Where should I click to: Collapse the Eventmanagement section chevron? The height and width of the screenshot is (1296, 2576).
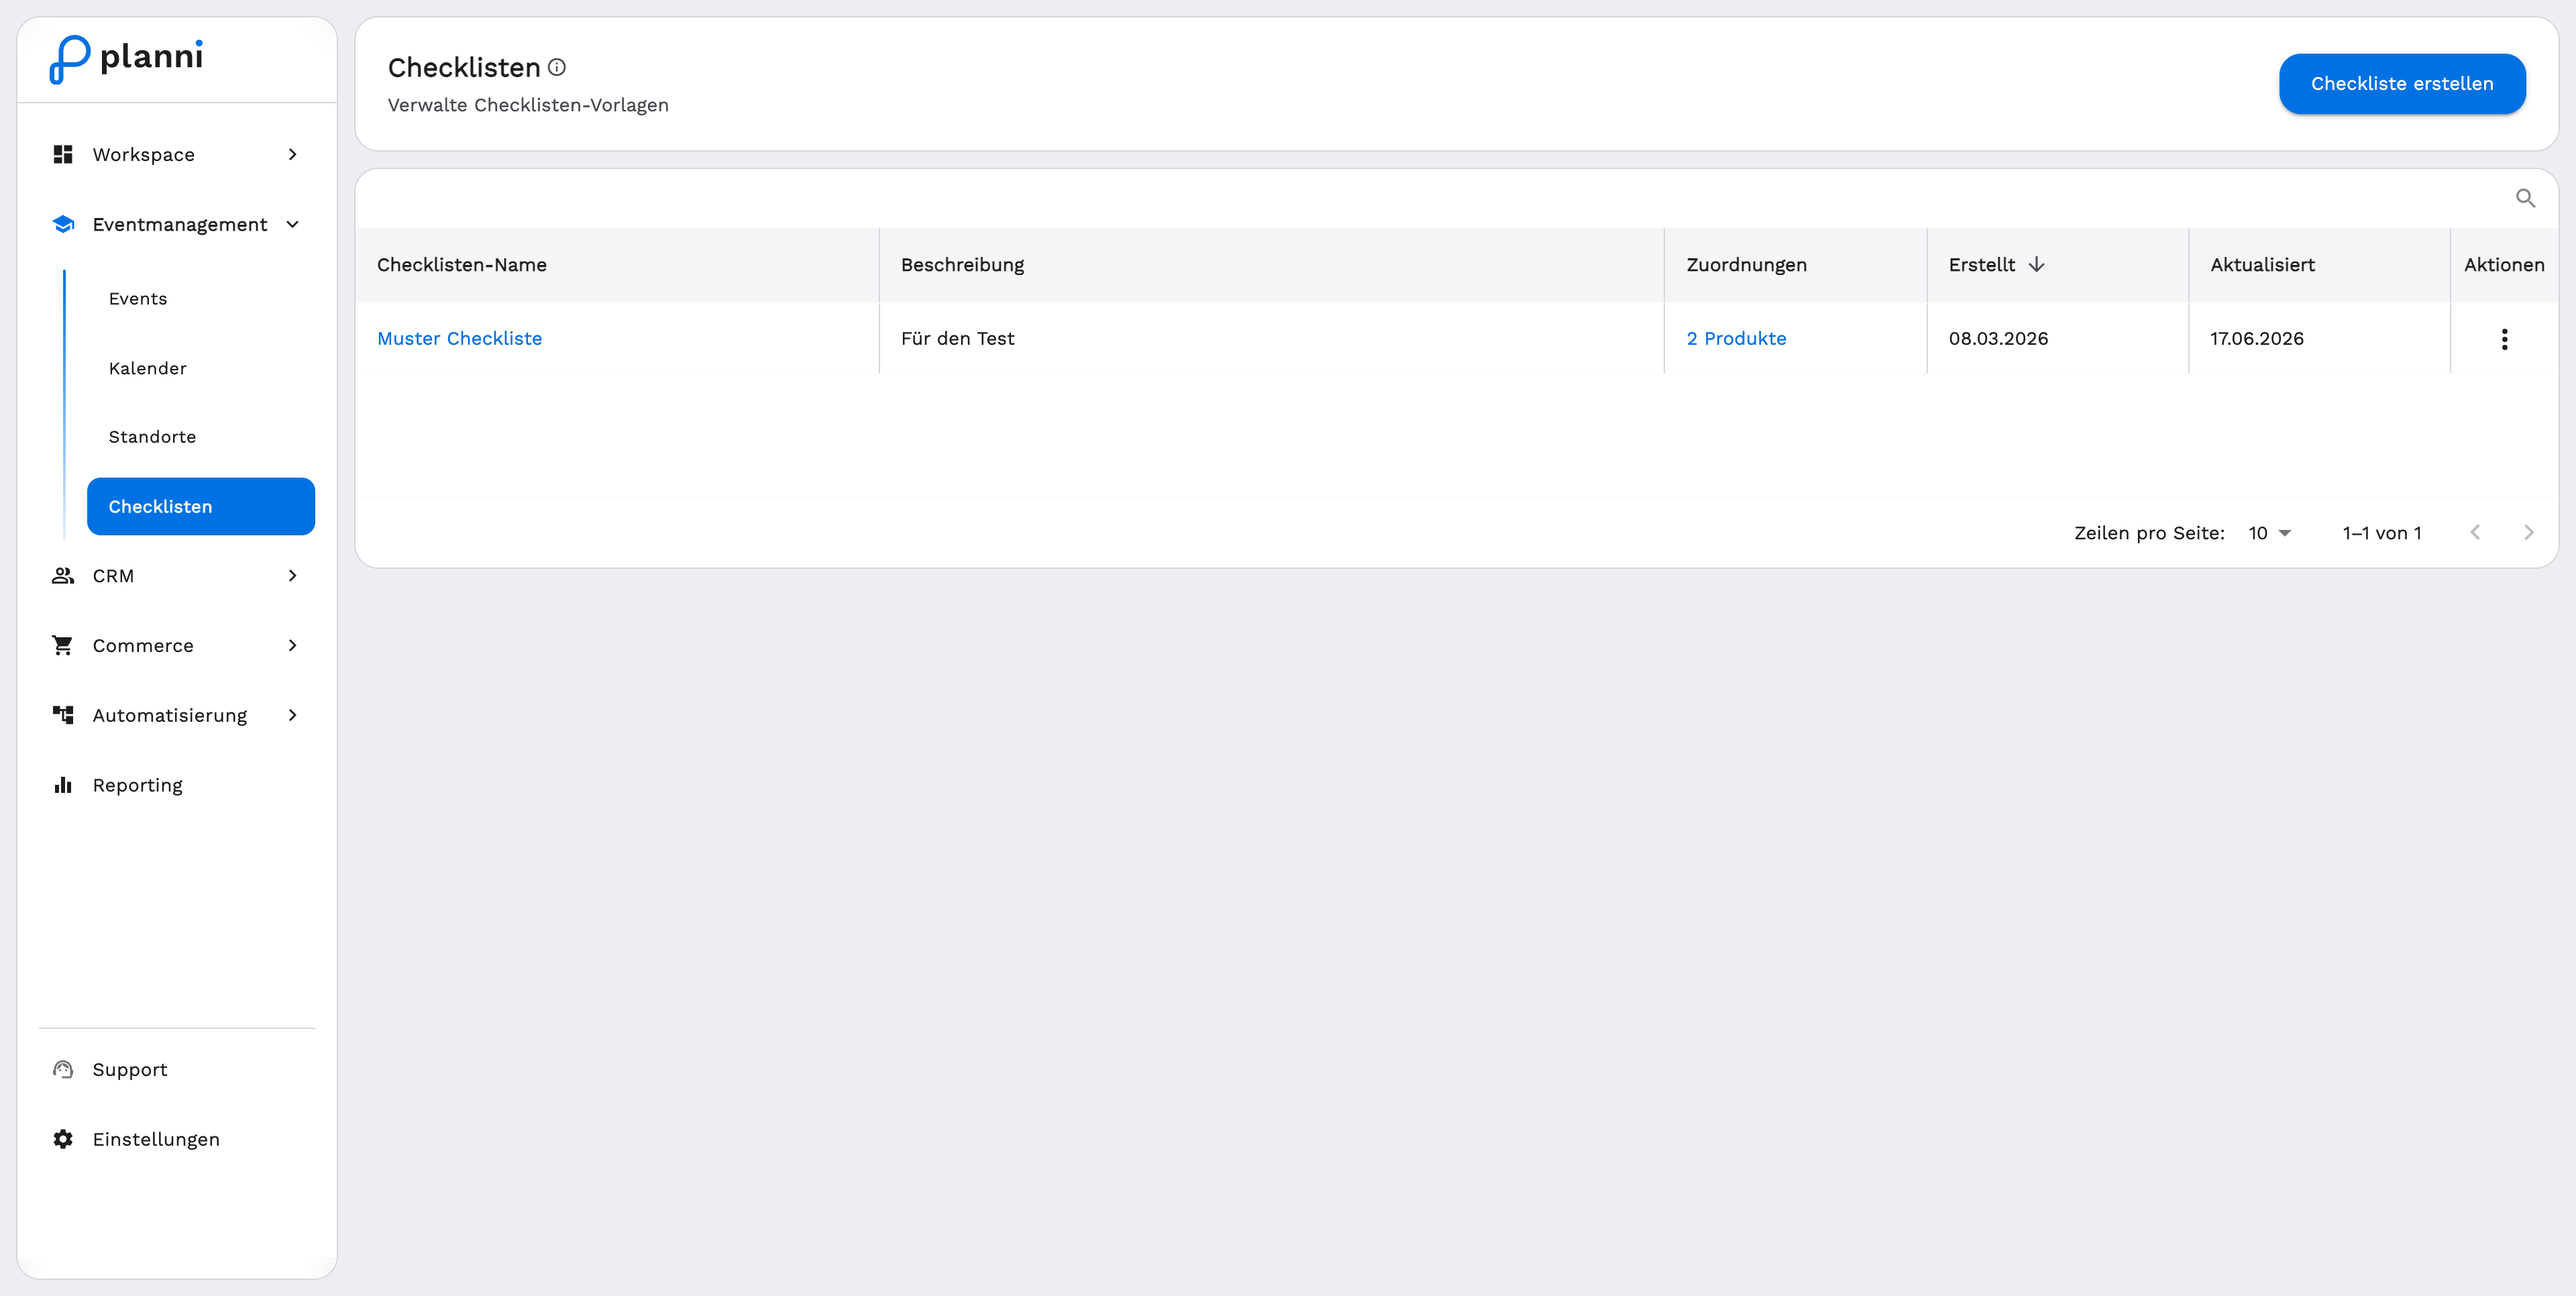pyautogui.click(x=292, y=224)
